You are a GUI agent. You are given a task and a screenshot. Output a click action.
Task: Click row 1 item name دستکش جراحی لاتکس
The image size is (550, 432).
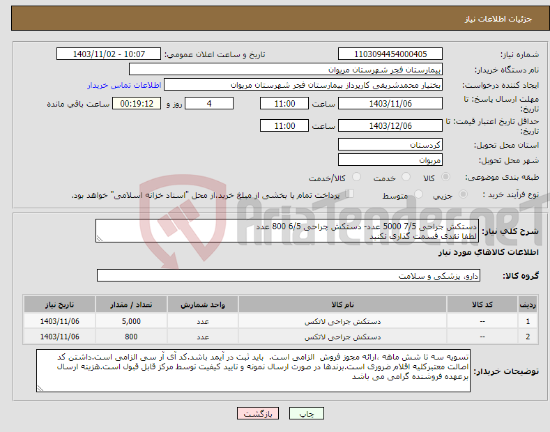342,321
